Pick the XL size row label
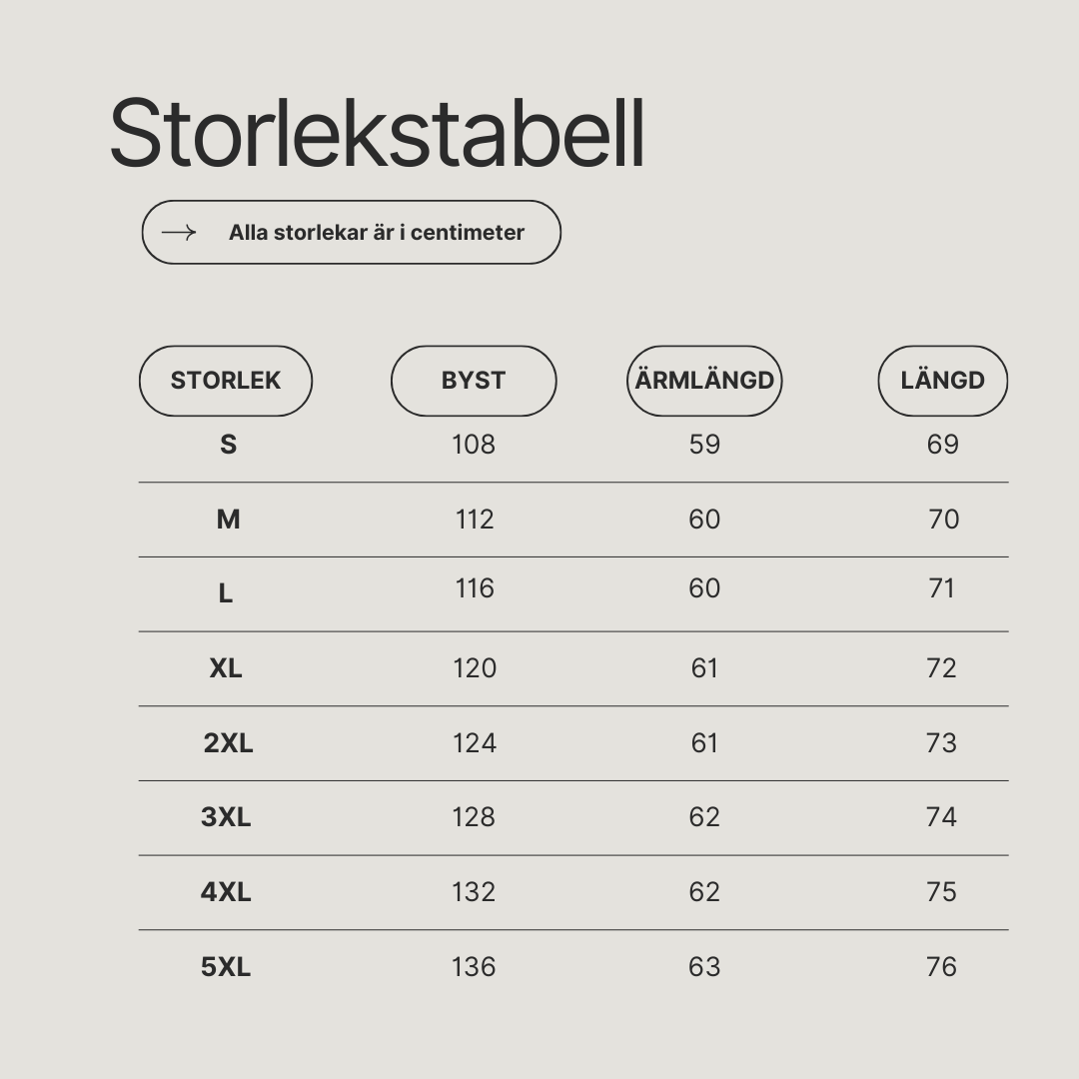 pyautogui.click(x=226, y=668)
